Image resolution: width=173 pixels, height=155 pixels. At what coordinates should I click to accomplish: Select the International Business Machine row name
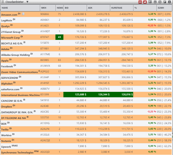[20, 95]
